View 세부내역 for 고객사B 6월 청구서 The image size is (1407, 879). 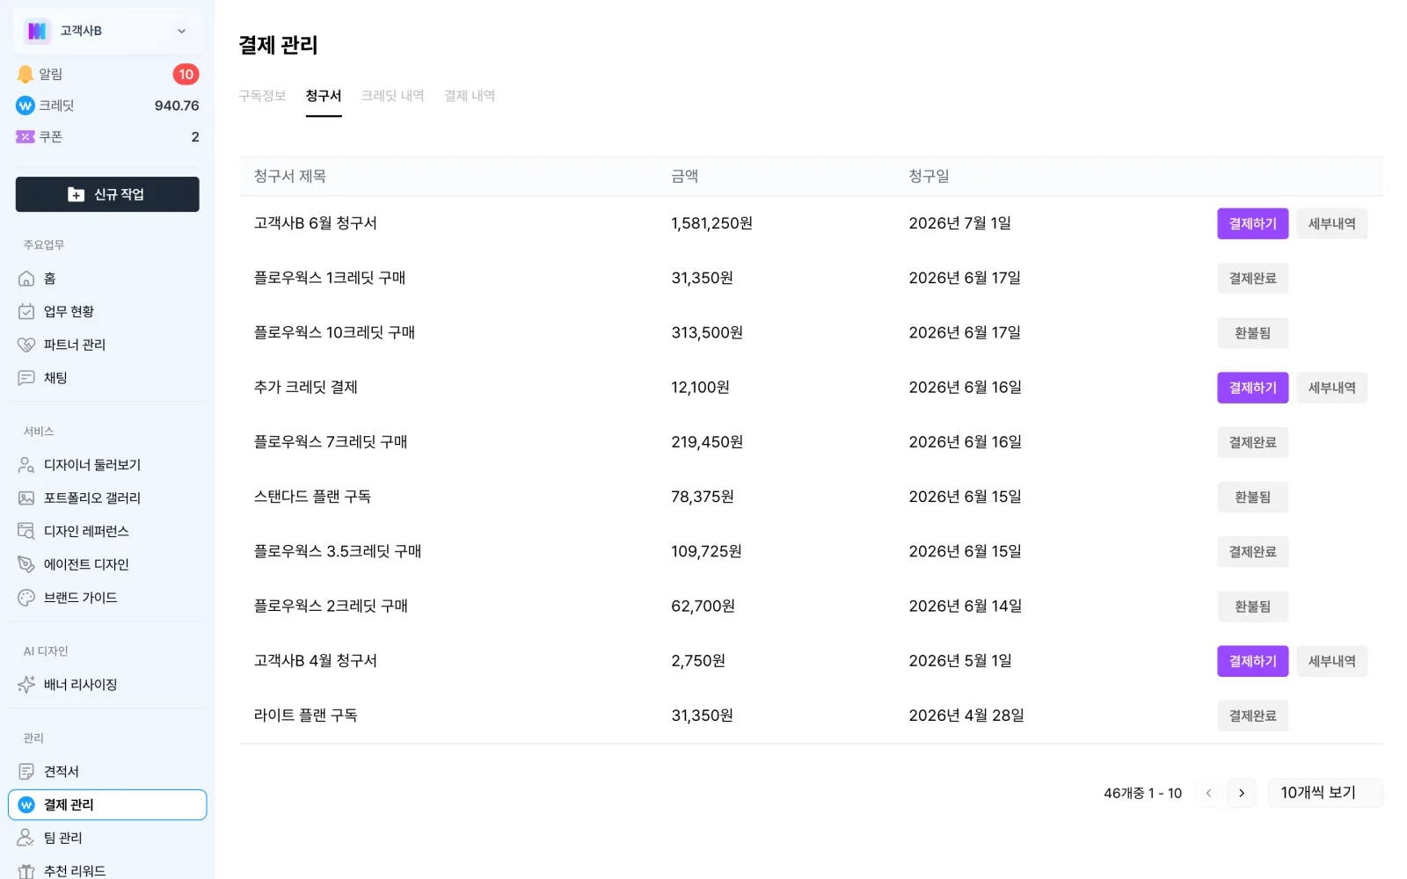pyautogui.click(x=1331, y=223)
